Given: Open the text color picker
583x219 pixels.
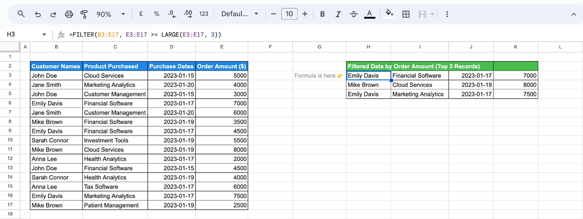Looking at the screenshot, I should click(x=370, y=14).
